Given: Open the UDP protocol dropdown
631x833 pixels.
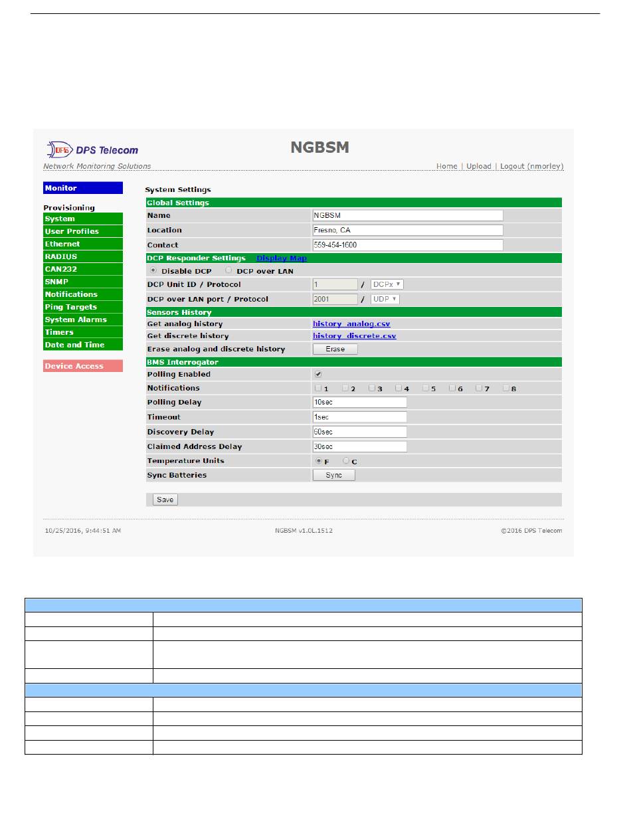Looking at the screenshot, I should (x=385, y=299).
